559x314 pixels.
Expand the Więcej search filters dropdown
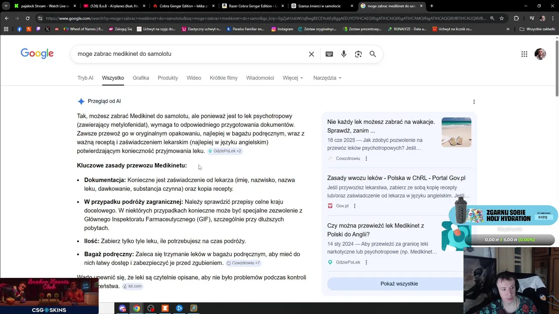tap(293, 78)
